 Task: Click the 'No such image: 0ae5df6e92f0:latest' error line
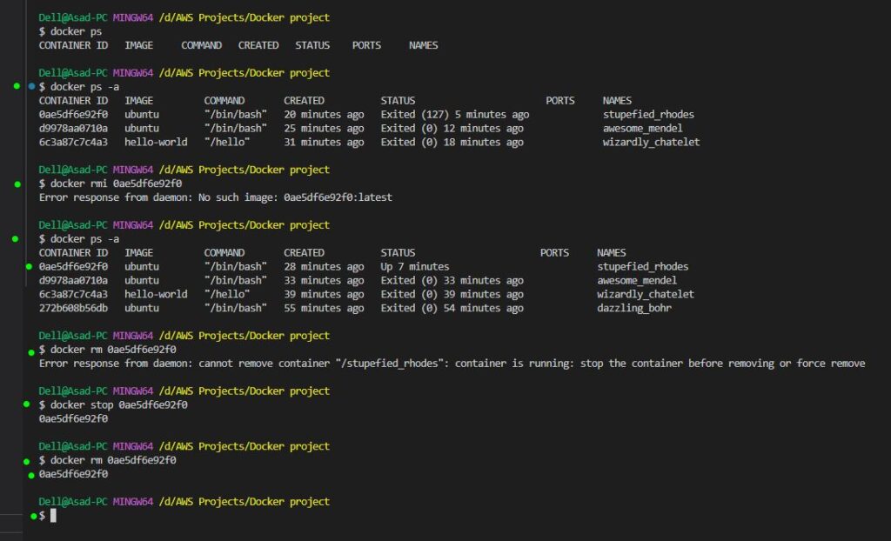[x=216, y=197]
